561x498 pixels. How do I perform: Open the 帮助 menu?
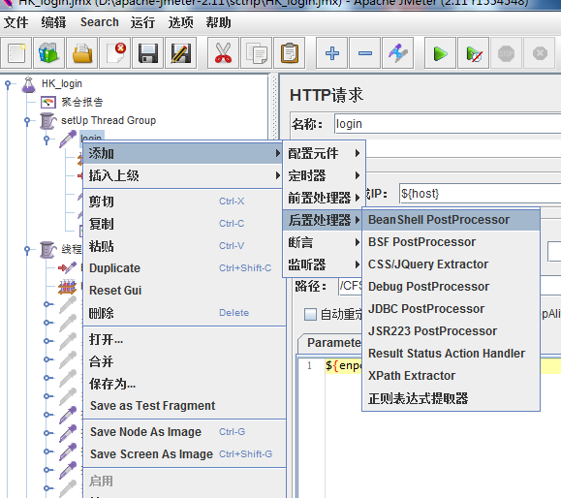pos(218,22)
